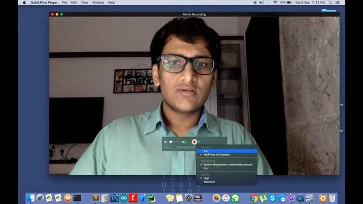Open the Help menu
The width and height of the screenshot is (363, 204).
[x=112, y=2]
